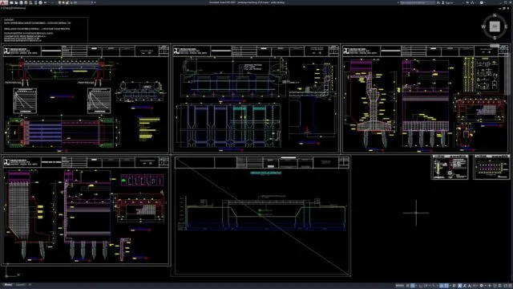This screenshot has width=513, height=289.
Task: Toggle snap mode in the status bar
Action: click(x=413, y=286)
